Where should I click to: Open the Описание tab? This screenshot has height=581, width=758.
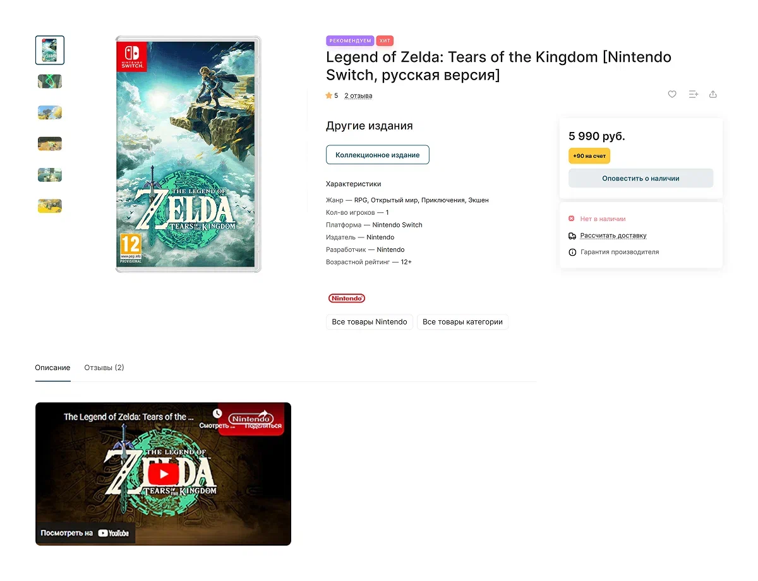pyautogui.click(x=52, y=368)
